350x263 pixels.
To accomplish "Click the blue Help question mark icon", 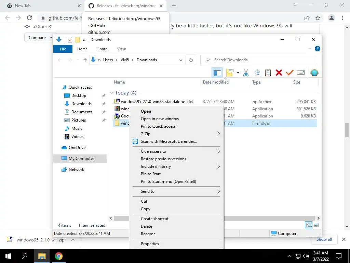I will (x=317, y=49).
